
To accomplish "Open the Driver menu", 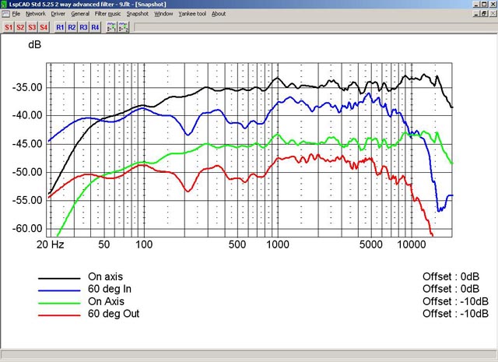I will (x=58, y=14).
